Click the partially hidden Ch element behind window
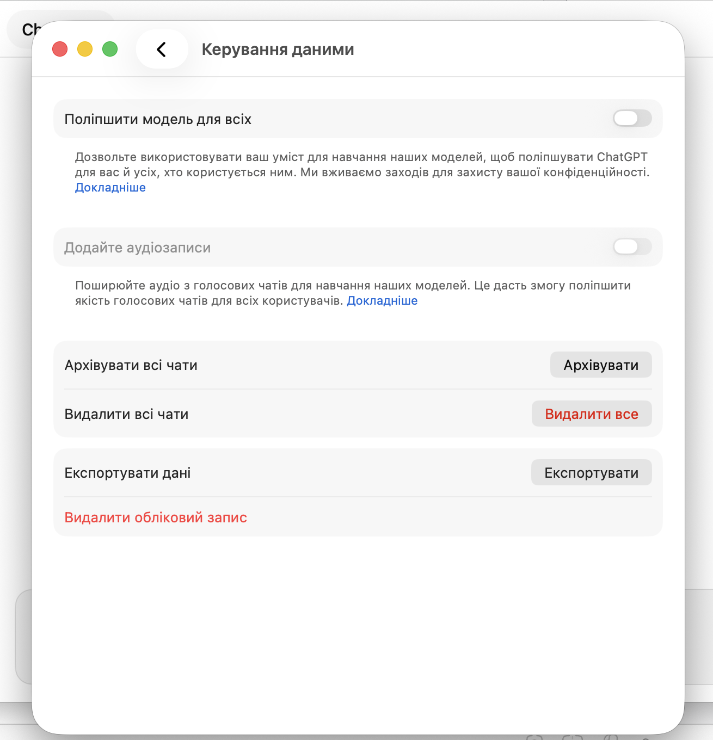The width and height of the screenshot is (713, 740). 27,30
